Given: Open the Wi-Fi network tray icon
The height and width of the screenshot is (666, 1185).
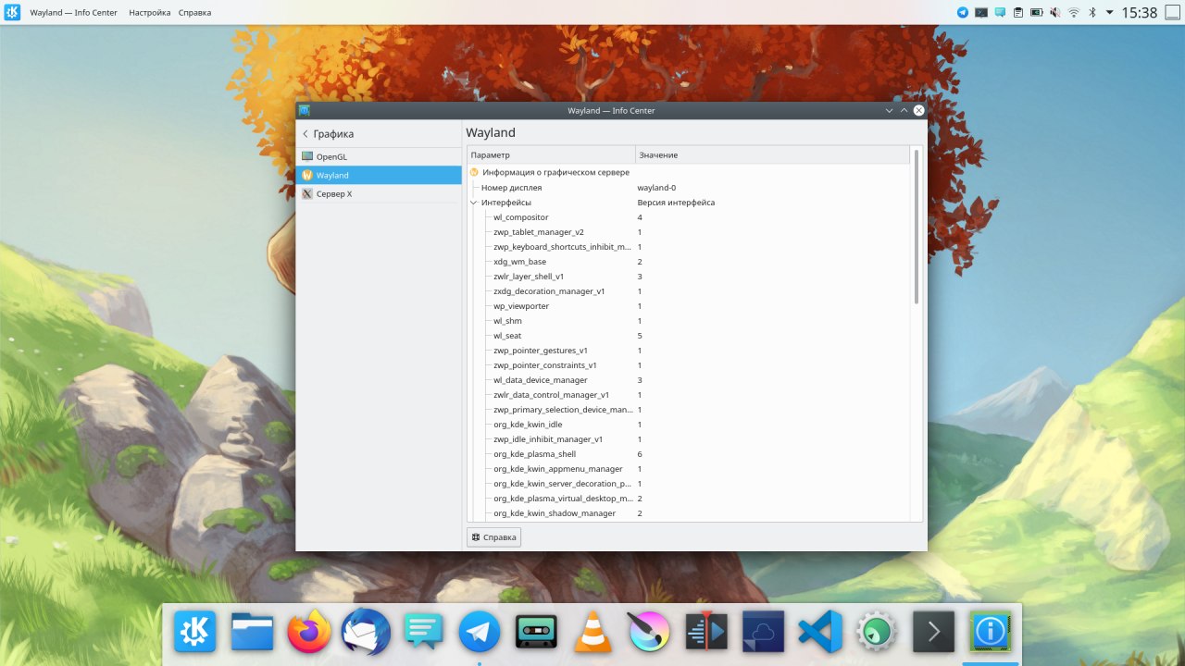Looking at the screenshot, I should (1074, 12).
